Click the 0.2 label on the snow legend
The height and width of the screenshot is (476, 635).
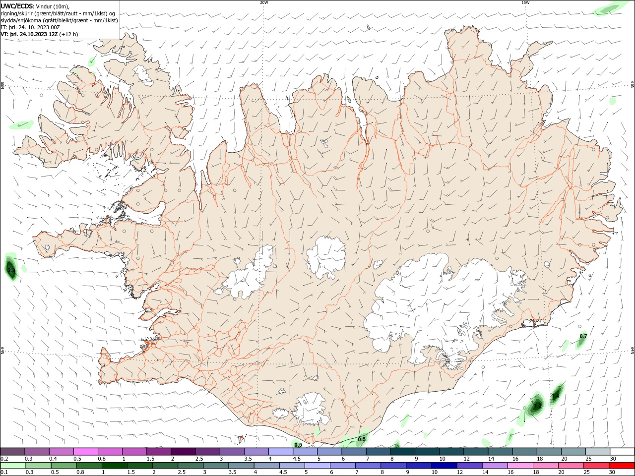[x=4, y=459]
